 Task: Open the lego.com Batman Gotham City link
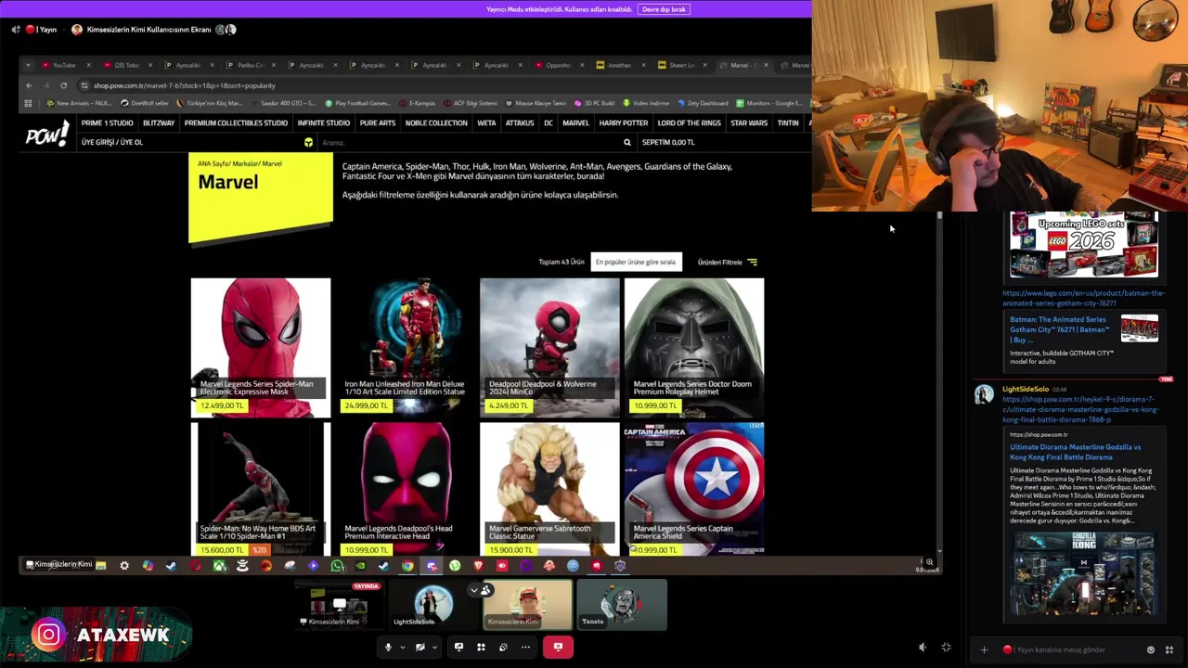click(1083, 298)
